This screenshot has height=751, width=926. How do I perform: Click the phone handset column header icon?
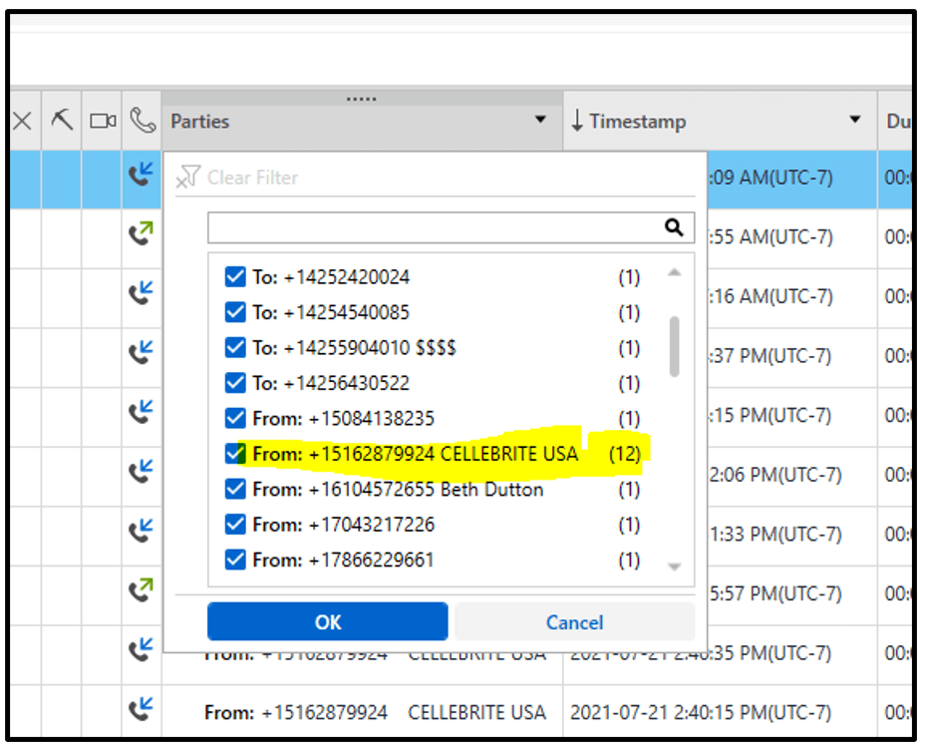141,120
